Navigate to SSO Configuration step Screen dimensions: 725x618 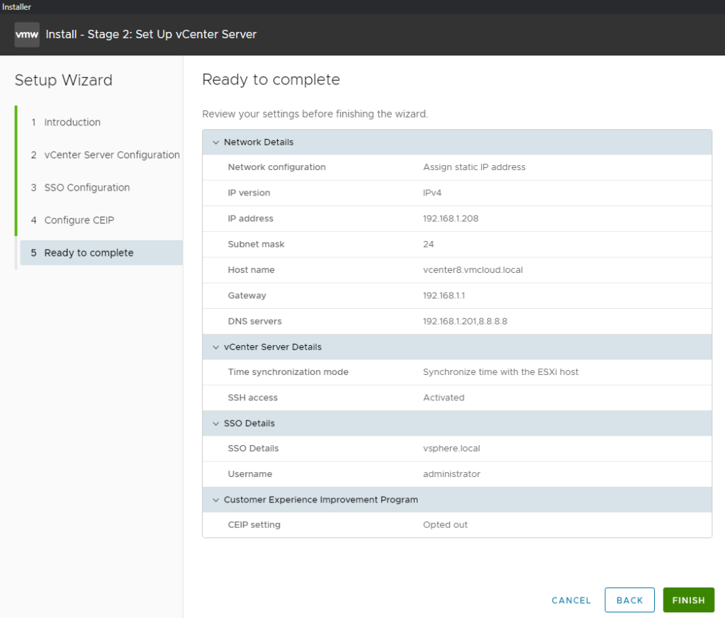coord(86,188)
